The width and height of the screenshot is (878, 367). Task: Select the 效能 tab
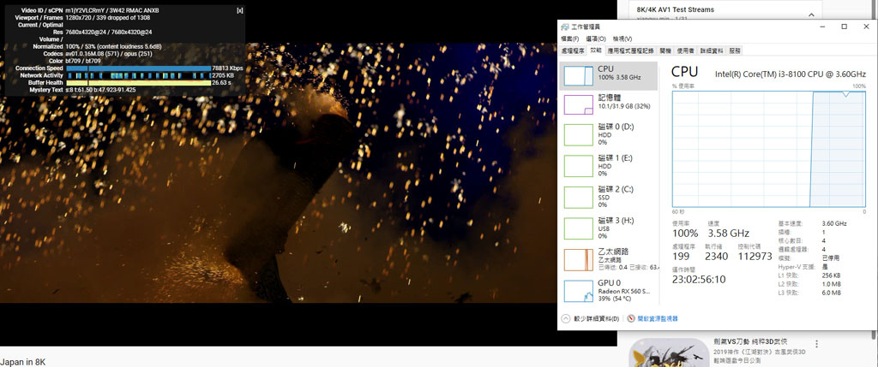[596, 50]
